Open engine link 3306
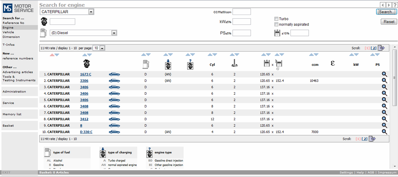The image size is (398, 177). 84,81
